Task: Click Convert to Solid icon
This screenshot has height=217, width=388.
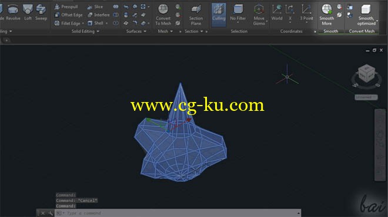Action: pyautogui.click(x=350, y=6)
